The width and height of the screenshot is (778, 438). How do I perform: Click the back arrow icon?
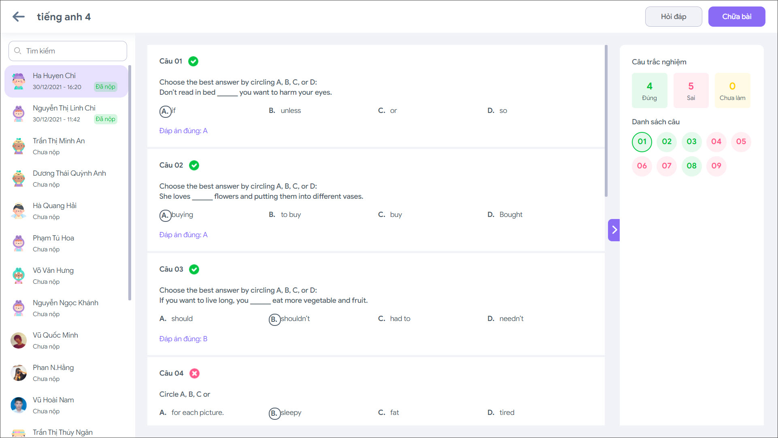point(19,17)
